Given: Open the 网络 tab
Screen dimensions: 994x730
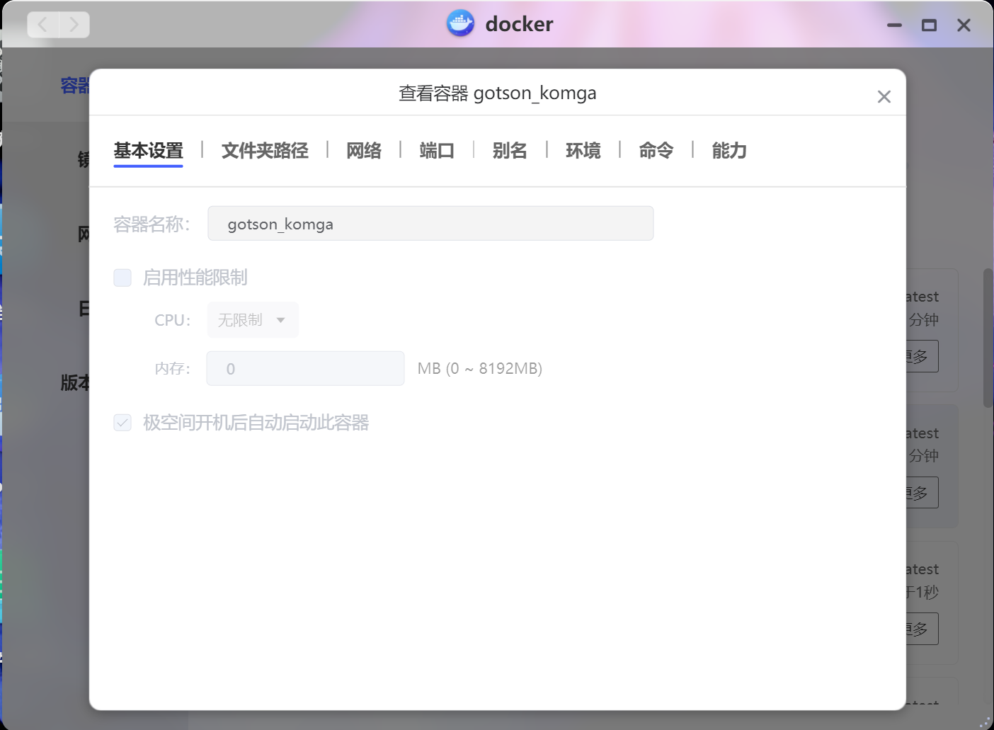Looking at the screenshot, I should click(x=364, y=151).
